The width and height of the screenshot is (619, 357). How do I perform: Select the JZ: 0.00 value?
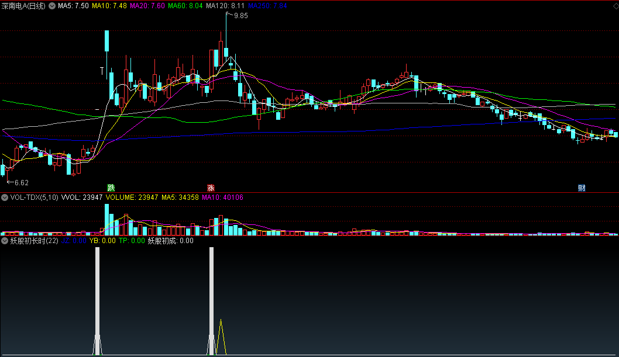point(74,241)
